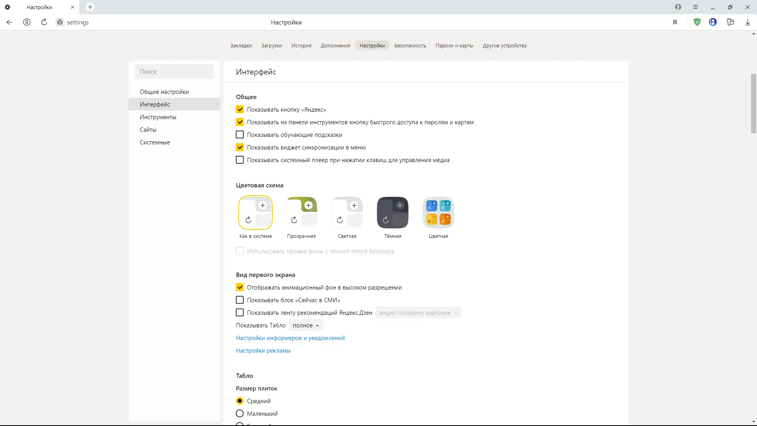Click the blue globe extension icon
757x426 pixels.
point(713,22)
